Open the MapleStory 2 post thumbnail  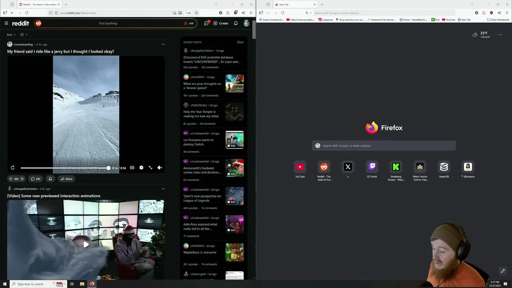click(234, 252)
